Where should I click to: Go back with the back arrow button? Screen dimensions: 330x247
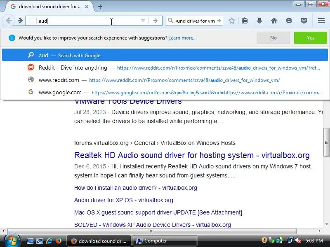[9, 21]
